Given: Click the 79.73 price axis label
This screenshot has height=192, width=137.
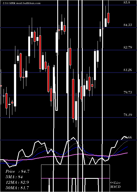Looking at the screenshot, I should pyautogui.click(x=128, y=92).
